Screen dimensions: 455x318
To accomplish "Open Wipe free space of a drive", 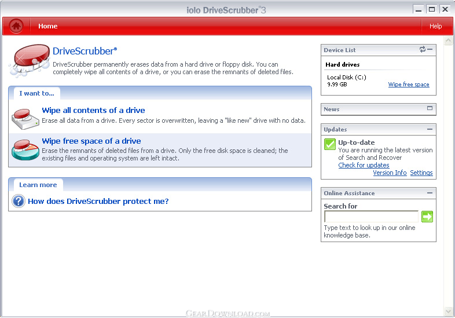I will click(91, 141).
